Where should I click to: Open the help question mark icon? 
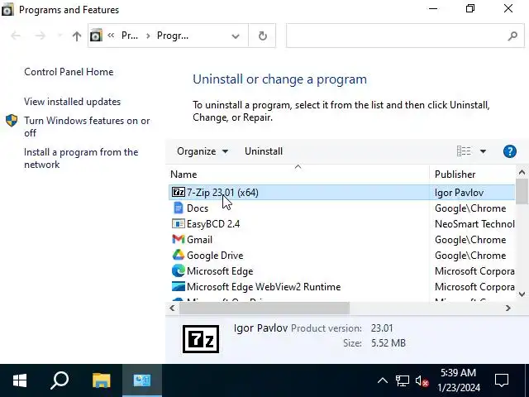509,151
